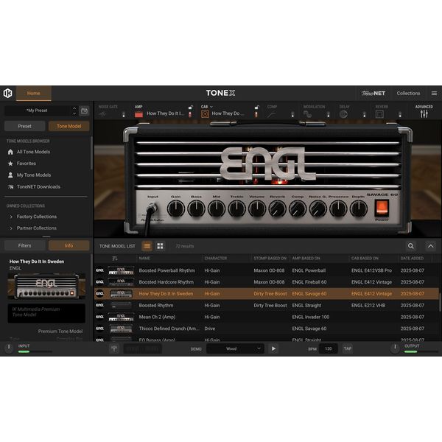
Task: Search tone models with the magnifier
Action: [411, 246]
